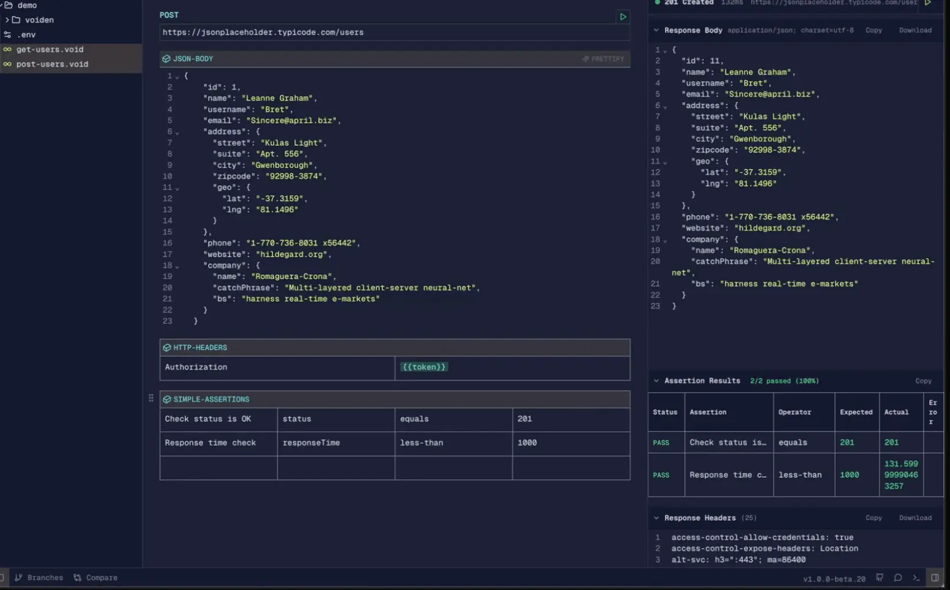This screenshot has height=590, width=950.
Task: Click the "responseTime" assertion field cell
Action: pyautogui.click(x=336, y=443)
